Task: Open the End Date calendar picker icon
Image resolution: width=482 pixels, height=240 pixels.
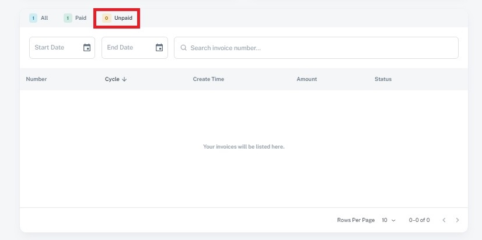Action: [159, 48]
